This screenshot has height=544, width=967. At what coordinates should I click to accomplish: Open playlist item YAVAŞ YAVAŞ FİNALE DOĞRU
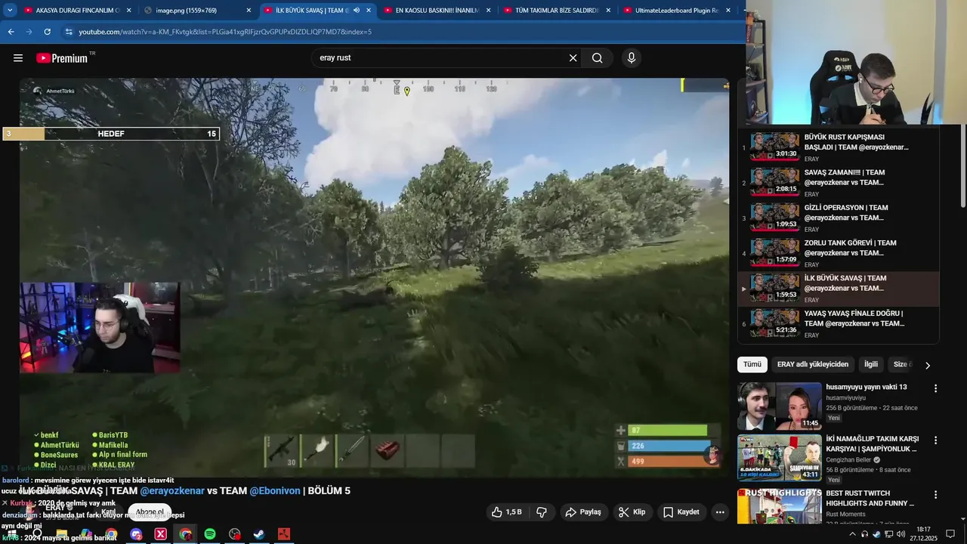pyautogui.click(x=839, y=324)
